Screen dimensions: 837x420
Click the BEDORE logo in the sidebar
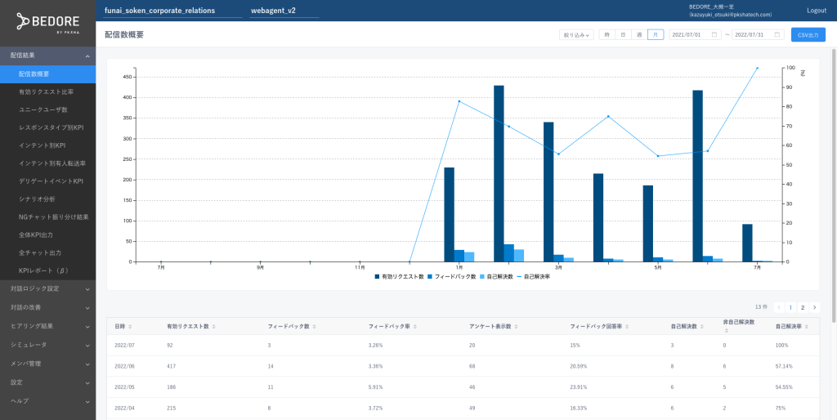coord(47,22)
